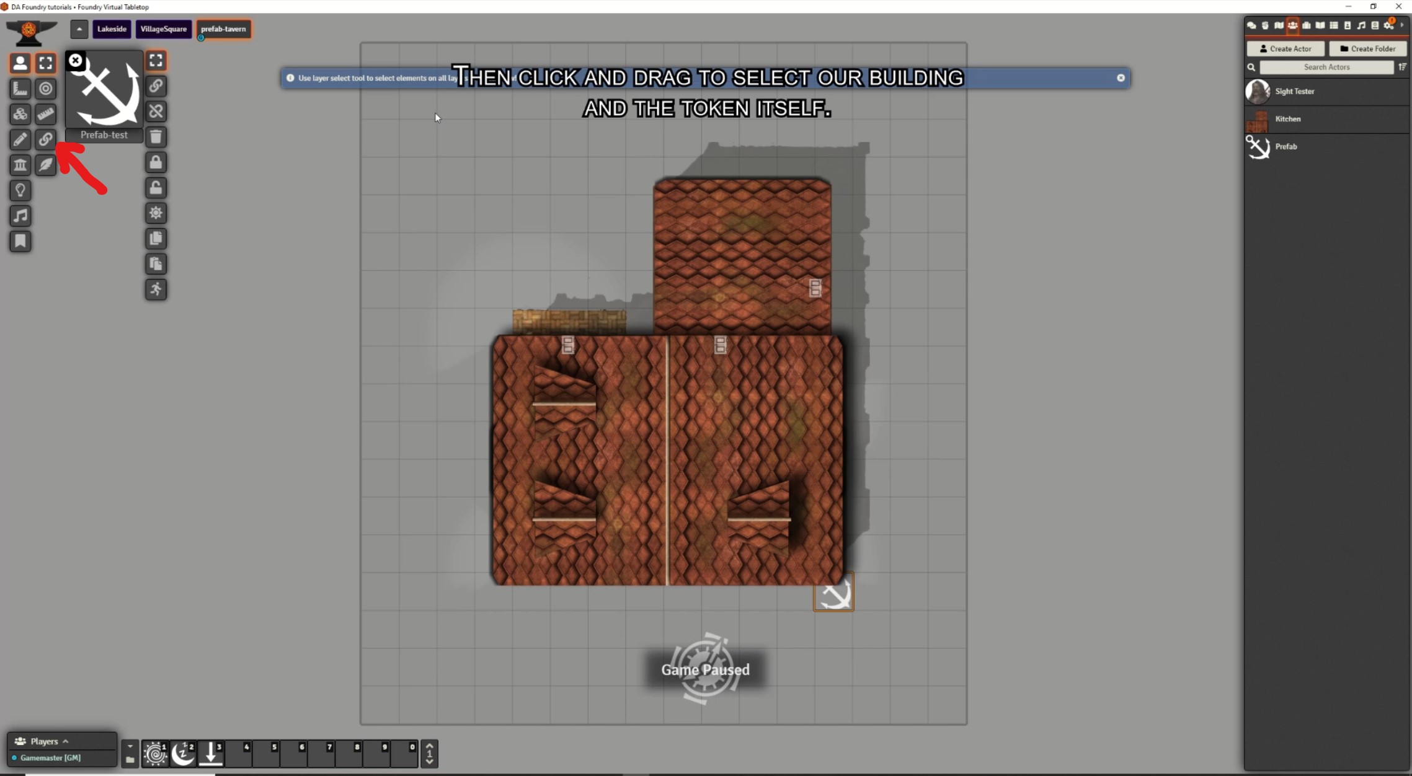
Task: Click the closed padlock lock tool
Action: (156, 162)
